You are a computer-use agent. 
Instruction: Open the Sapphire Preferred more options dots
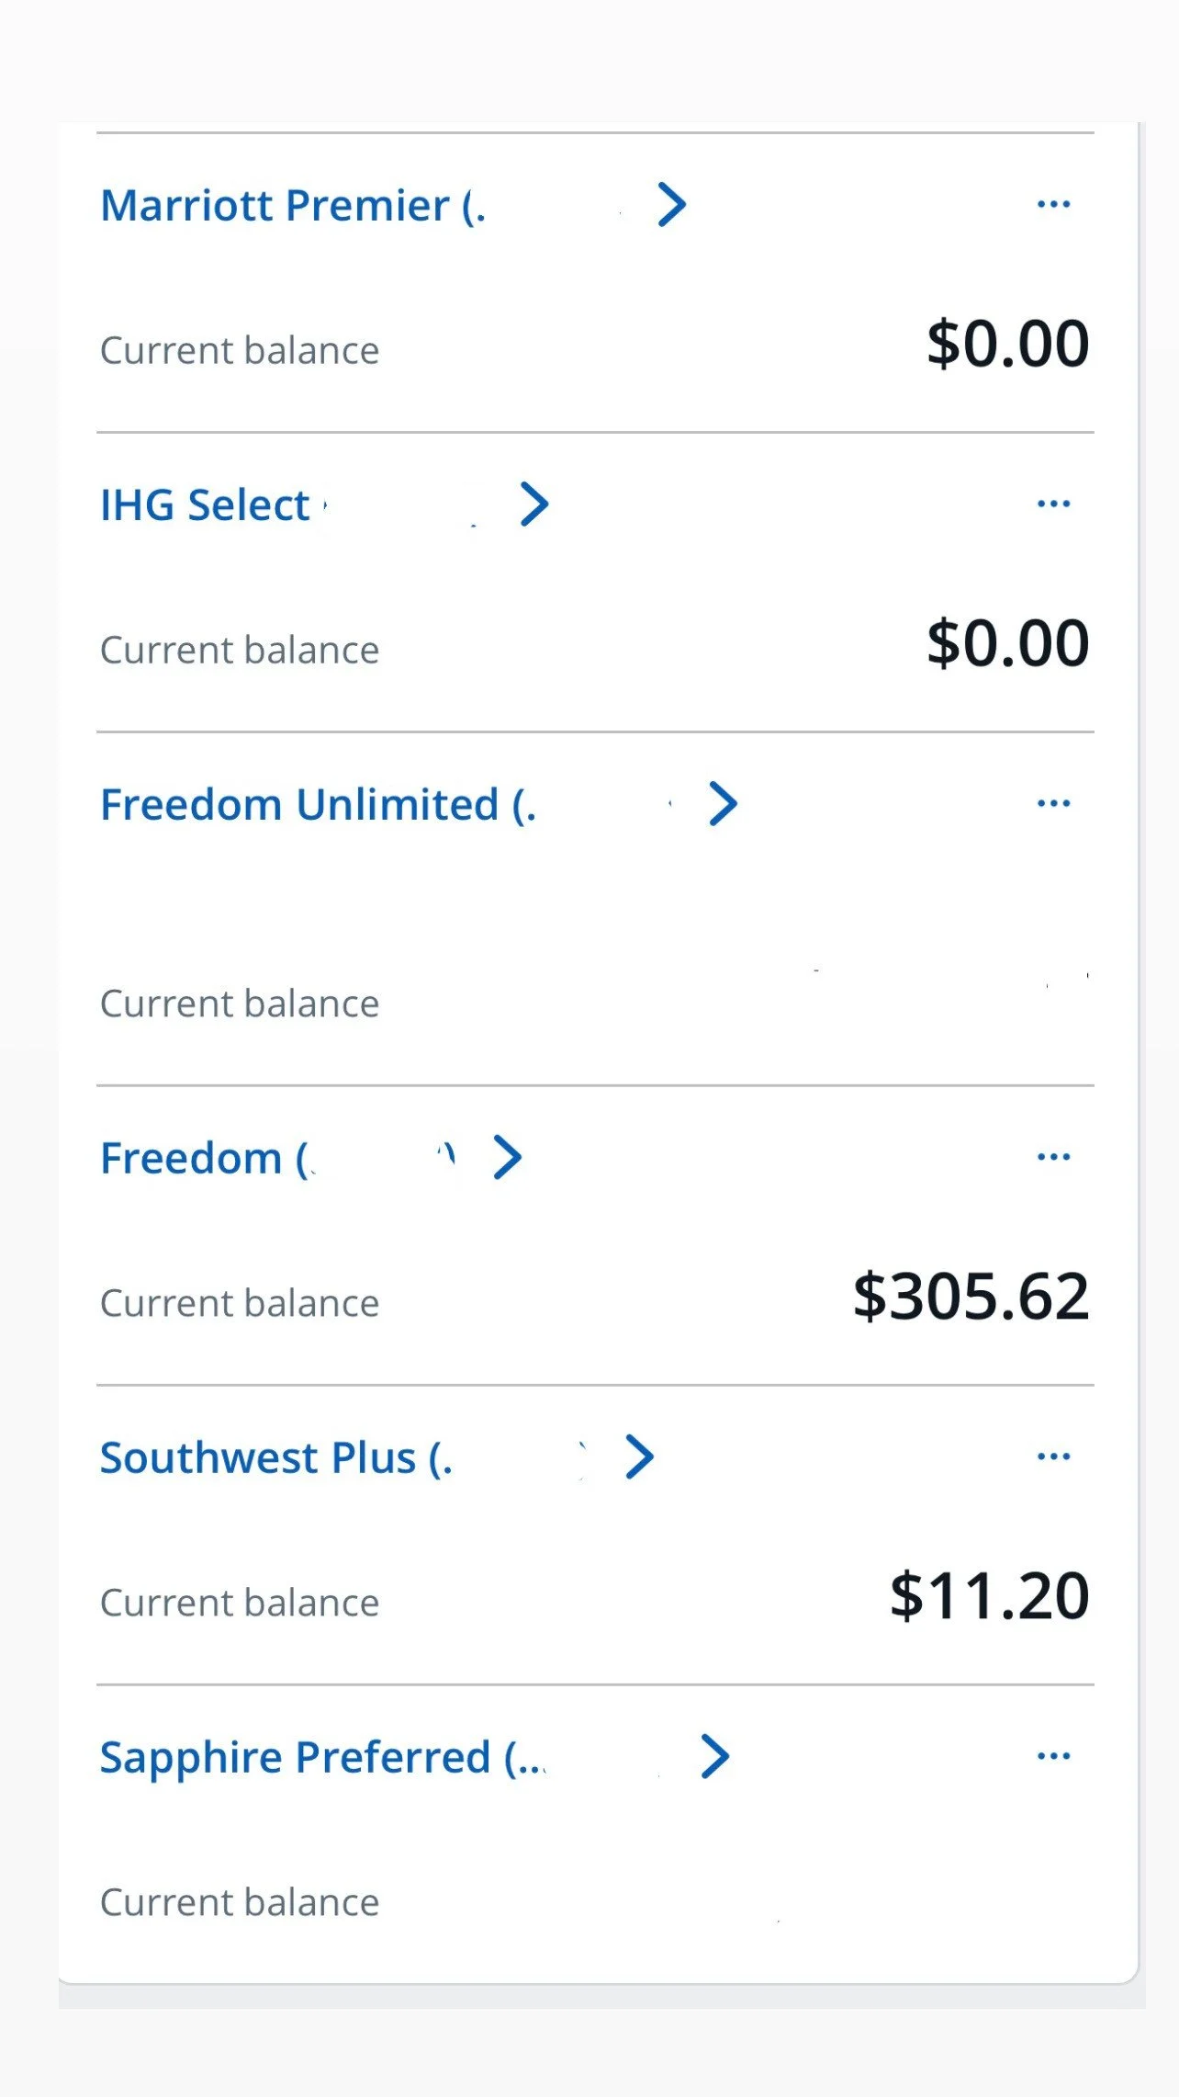click(1053, 1756)
